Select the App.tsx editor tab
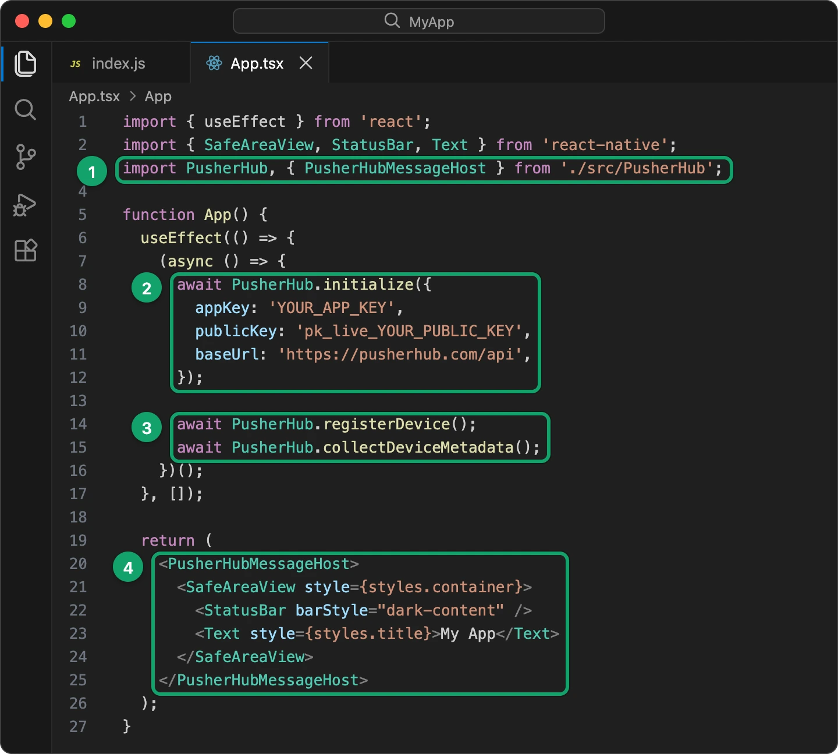 coord(260,62)
